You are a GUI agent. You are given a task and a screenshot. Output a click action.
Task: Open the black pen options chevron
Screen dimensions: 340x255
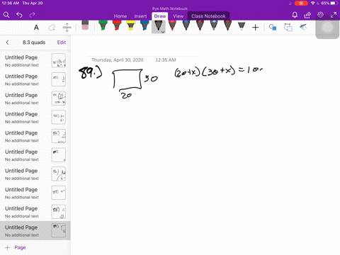(x=163, y=32)
